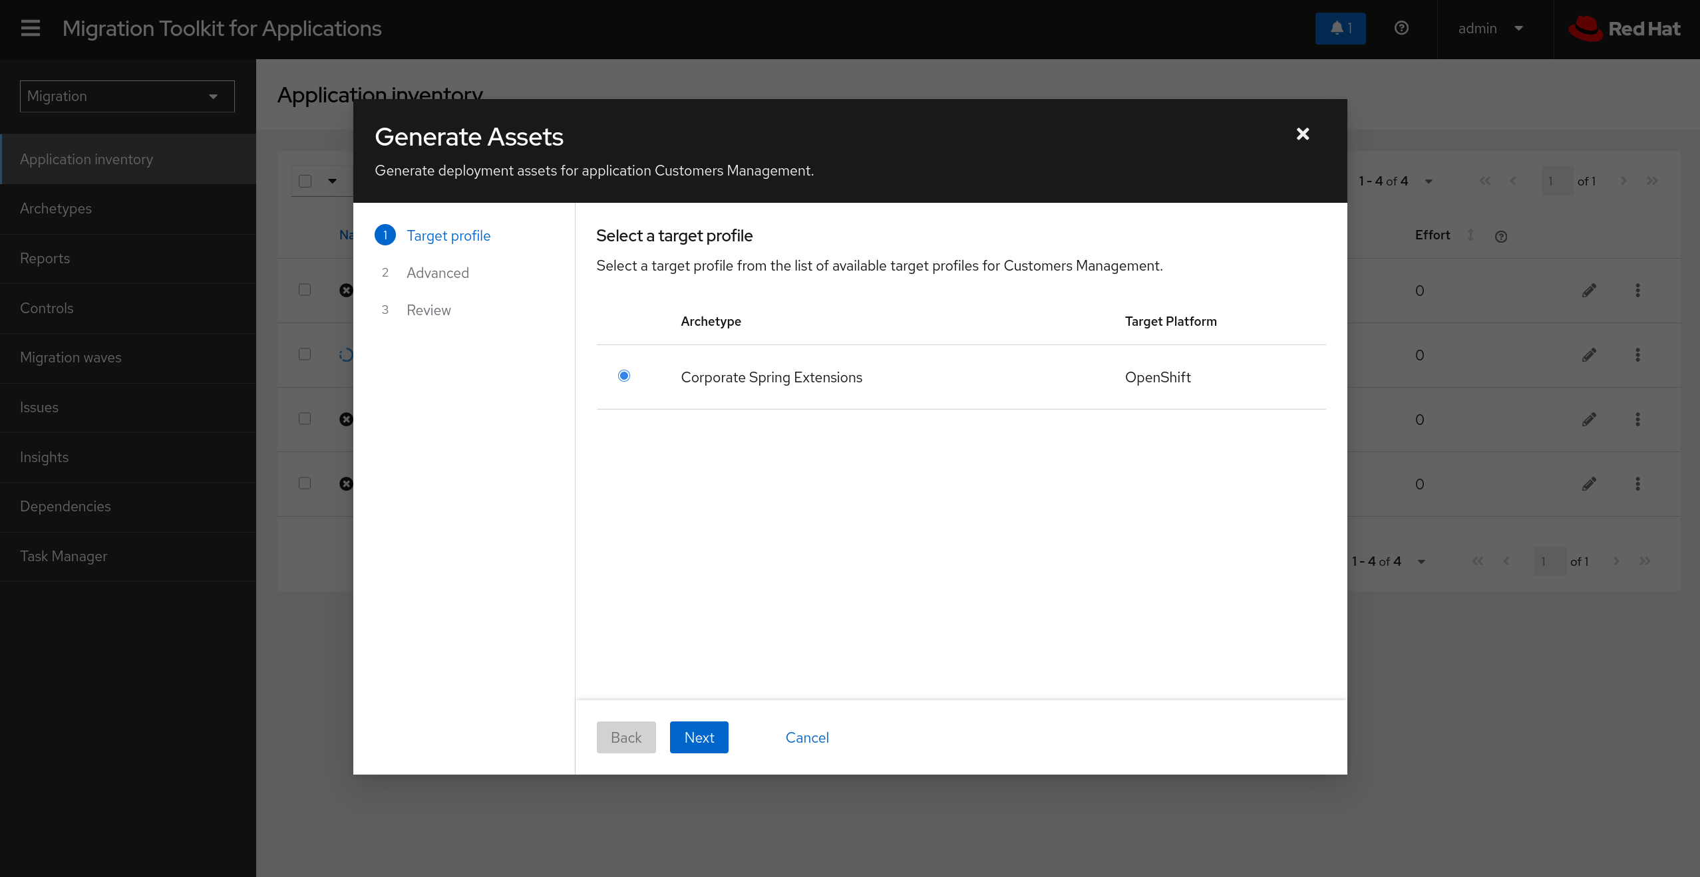Expand the Migration perspective dropdown
Viewport: 1700px width, 877px height.
(126, 96)
